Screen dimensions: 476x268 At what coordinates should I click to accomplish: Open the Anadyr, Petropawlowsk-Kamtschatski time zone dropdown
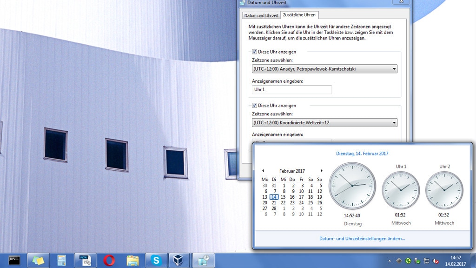324,69
